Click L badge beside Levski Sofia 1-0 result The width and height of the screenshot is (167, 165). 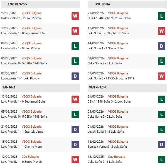pos(75,46)
